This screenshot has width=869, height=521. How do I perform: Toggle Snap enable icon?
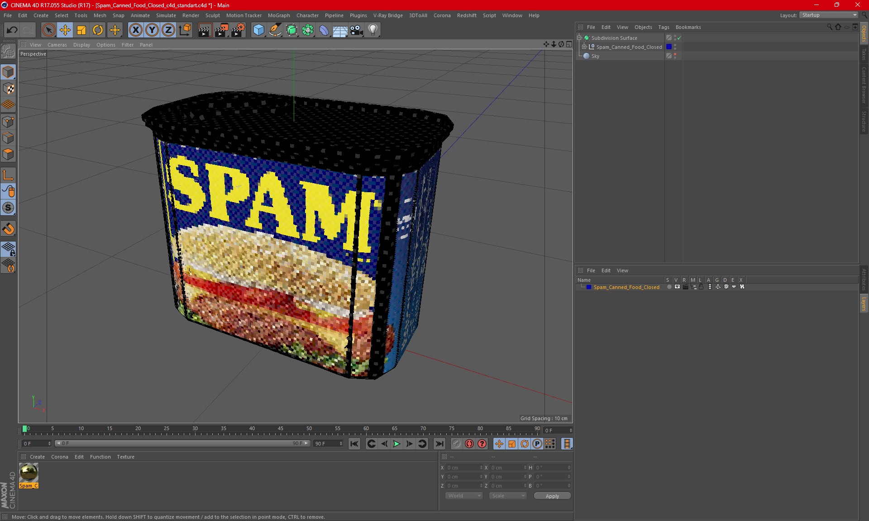[x=8, y=208]
